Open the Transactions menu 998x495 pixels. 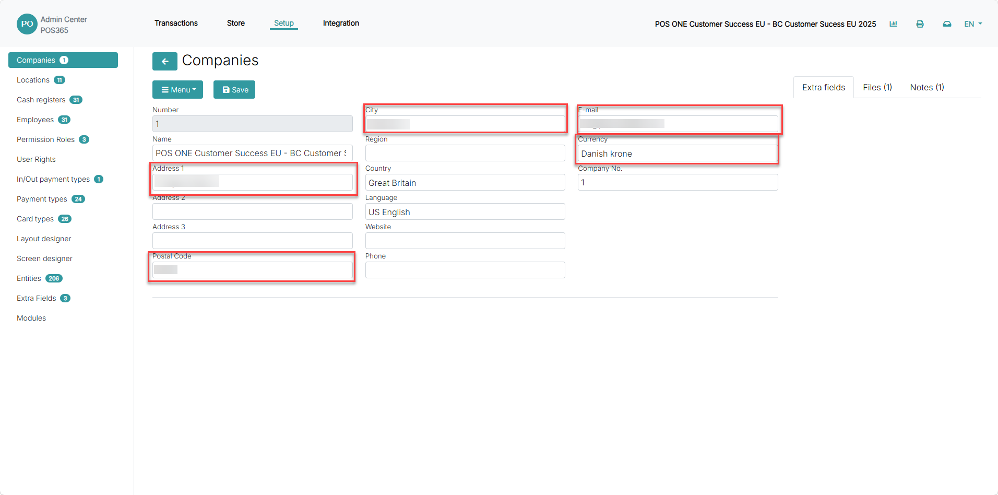(176, 23)
